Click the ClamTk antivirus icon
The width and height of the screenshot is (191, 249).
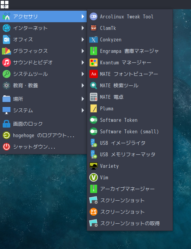[94, 28]
